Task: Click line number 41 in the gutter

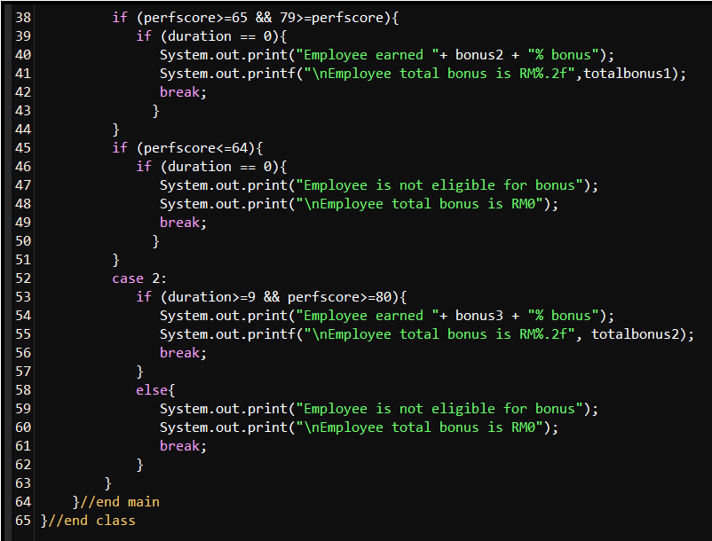Action: tap(23, 74)
